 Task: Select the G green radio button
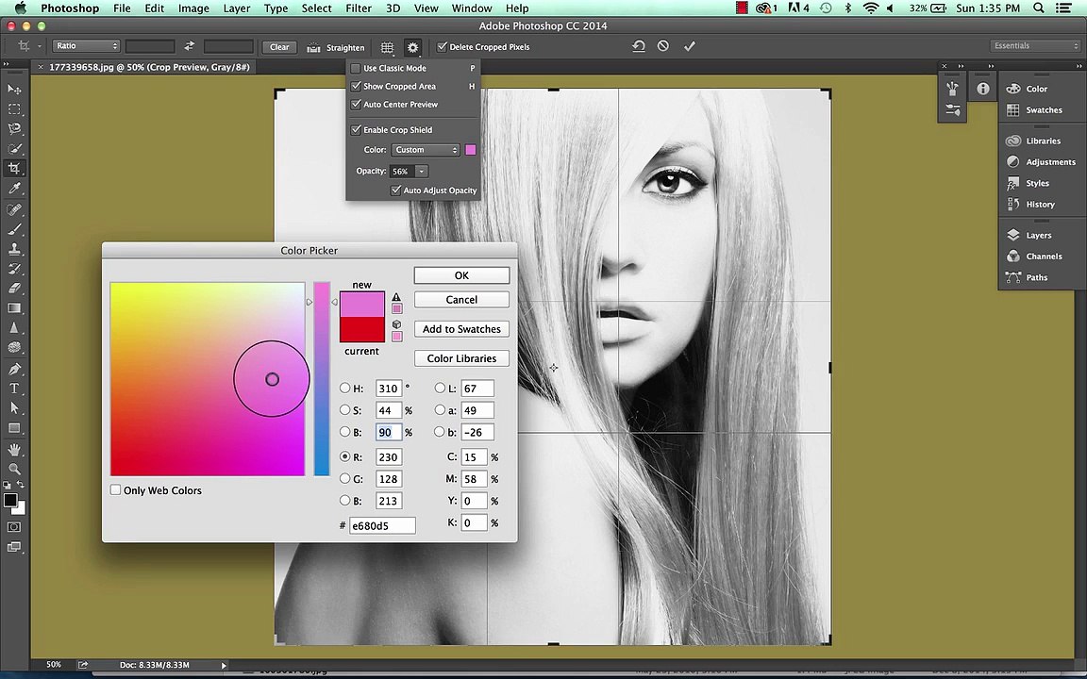[344, 478]
